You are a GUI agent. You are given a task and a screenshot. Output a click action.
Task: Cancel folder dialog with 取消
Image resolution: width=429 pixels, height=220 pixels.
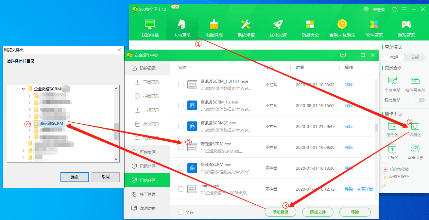[106, 177]
